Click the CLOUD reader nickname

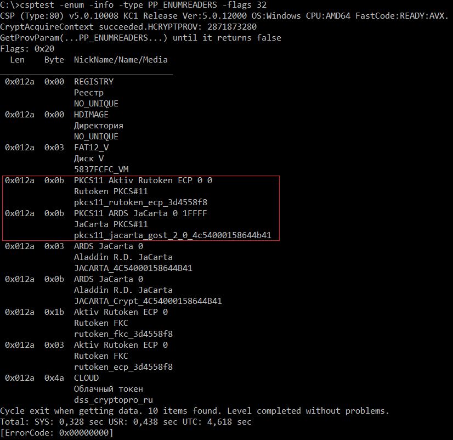coord(87,378)
